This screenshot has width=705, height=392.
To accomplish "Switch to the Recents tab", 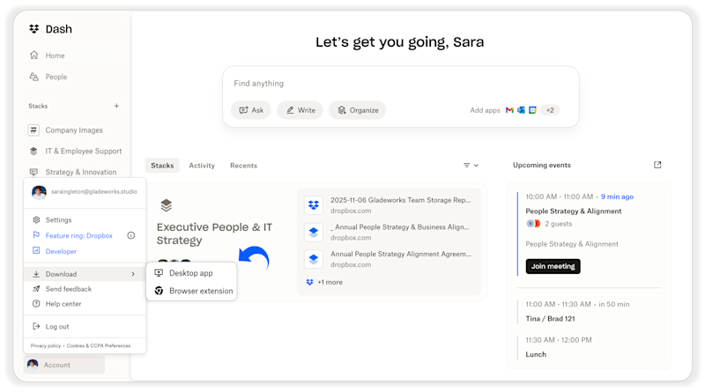I will coord(244,166).
